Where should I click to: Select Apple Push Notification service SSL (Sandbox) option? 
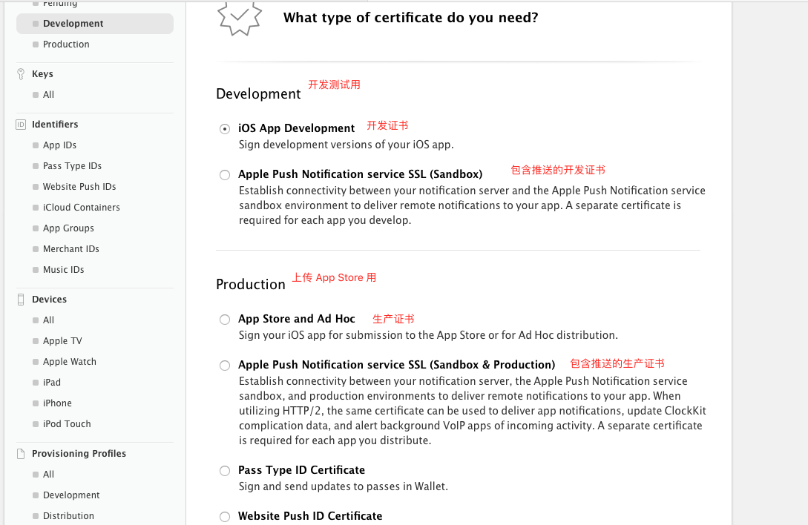point(225,175)
